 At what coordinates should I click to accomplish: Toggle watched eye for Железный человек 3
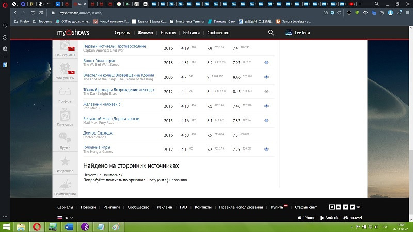click(x=266, y=106)
